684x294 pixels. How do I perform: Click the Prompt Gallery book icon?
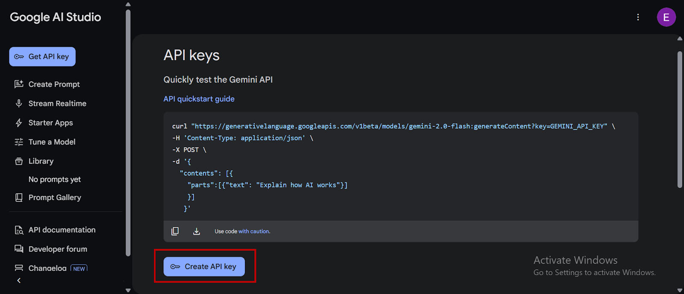(x=19, y=198)
